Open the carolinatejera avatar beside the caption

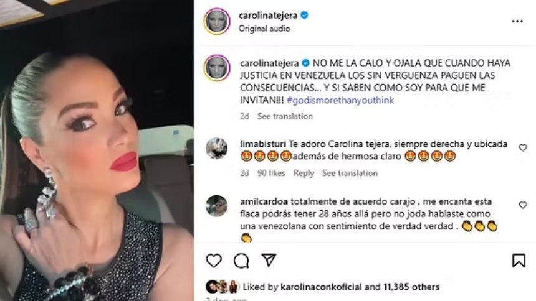click(x=217, y=68)
